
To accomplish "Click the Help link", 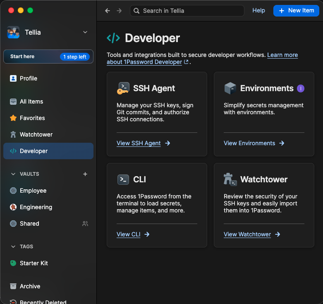I will tap(258, 11).
